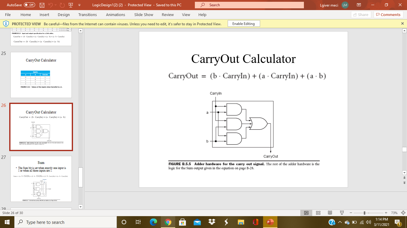Open the Windows Start menu
The width and height of the screenshot is (407, 228).
(x=7, y=222)
